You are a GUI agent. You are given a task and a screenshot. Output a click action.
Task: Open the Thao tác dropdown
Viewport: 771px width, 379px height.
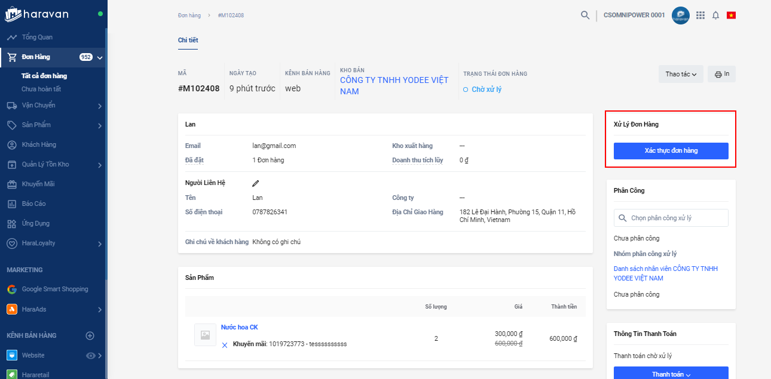(681, 74)
